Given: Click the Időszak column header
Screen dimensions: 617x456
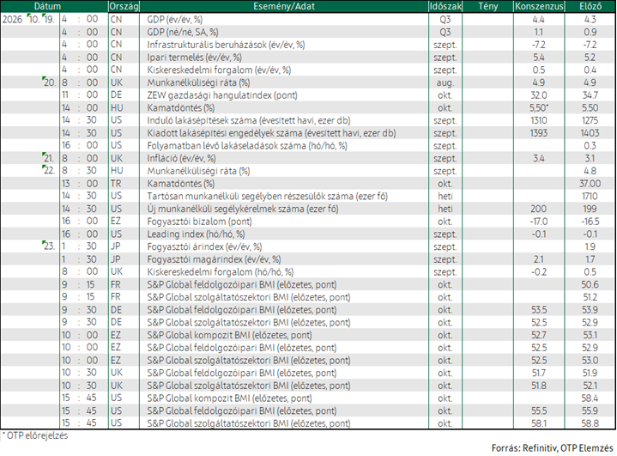Looking at the screenshot, I should pos(445,6).
